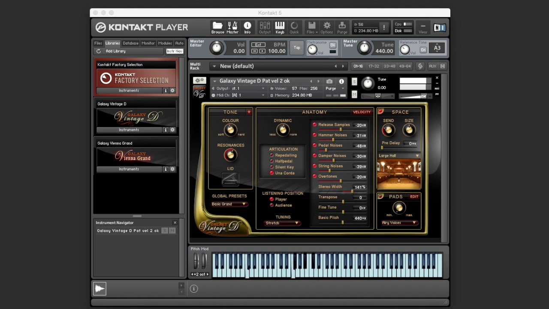Viewport: 549px width, 309px height.
Task: Open the Large Hall reverb dropdown
Action: [399, 156]
